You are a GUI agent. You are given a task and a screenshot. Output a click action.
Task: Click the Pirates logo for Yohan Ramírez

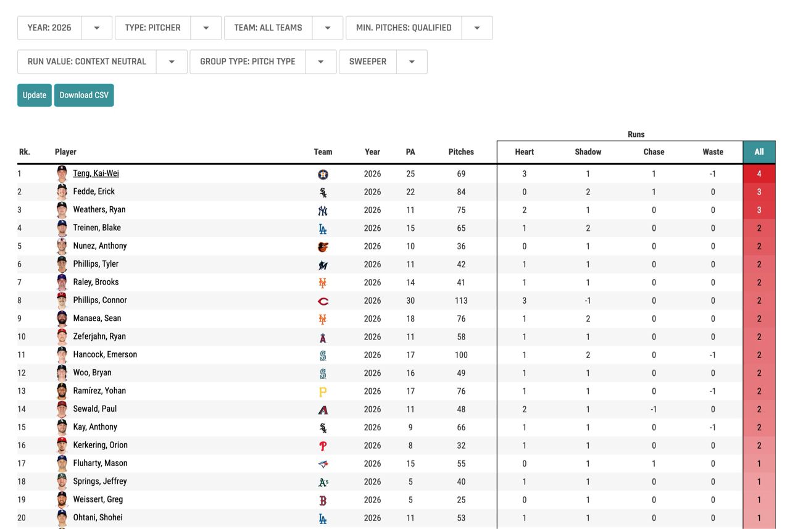click(x=323, y=391)
